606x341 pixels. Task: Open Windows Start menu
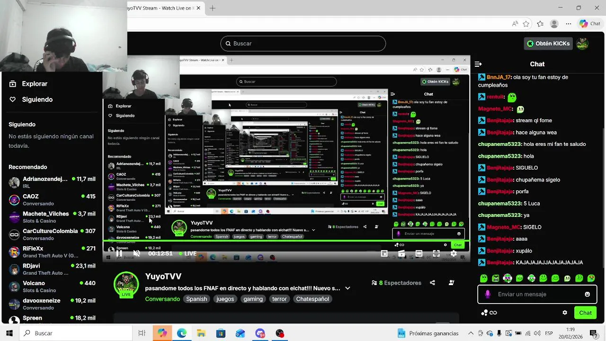[x=9, y=333]
